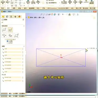Select the parallelogram type icon
The image size is (98, 98).
16,36
